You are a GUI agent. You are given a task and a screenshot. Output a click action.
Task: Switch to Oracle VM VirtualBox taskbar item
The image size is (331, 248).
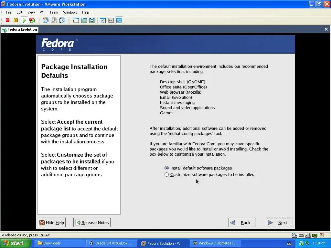click(x=112, y=243)
